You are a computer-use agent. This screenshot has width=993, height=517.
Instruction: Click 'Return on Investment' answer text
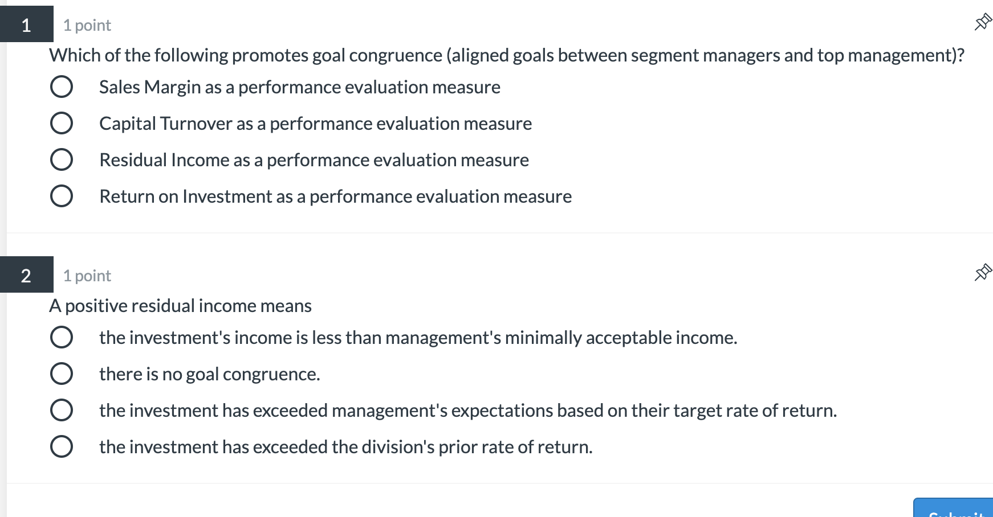[x=335, y=196]
